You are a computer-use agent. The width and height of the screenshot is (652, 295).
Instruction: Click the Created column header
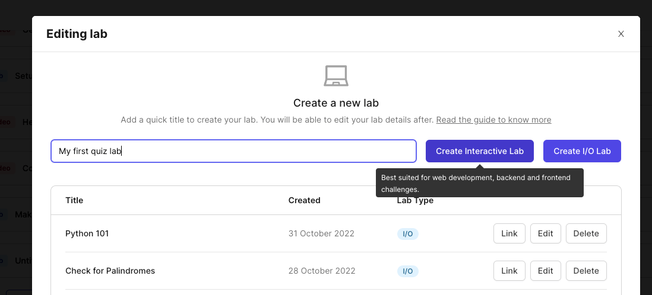(304, 200)
